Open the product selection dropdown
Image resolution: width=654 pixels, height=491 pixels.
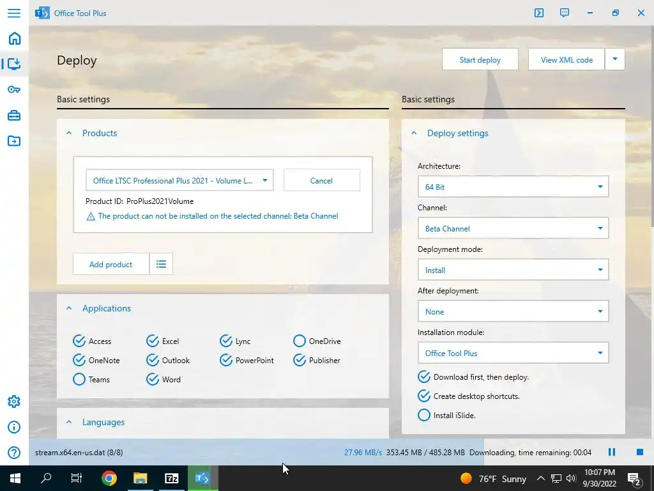179,180
